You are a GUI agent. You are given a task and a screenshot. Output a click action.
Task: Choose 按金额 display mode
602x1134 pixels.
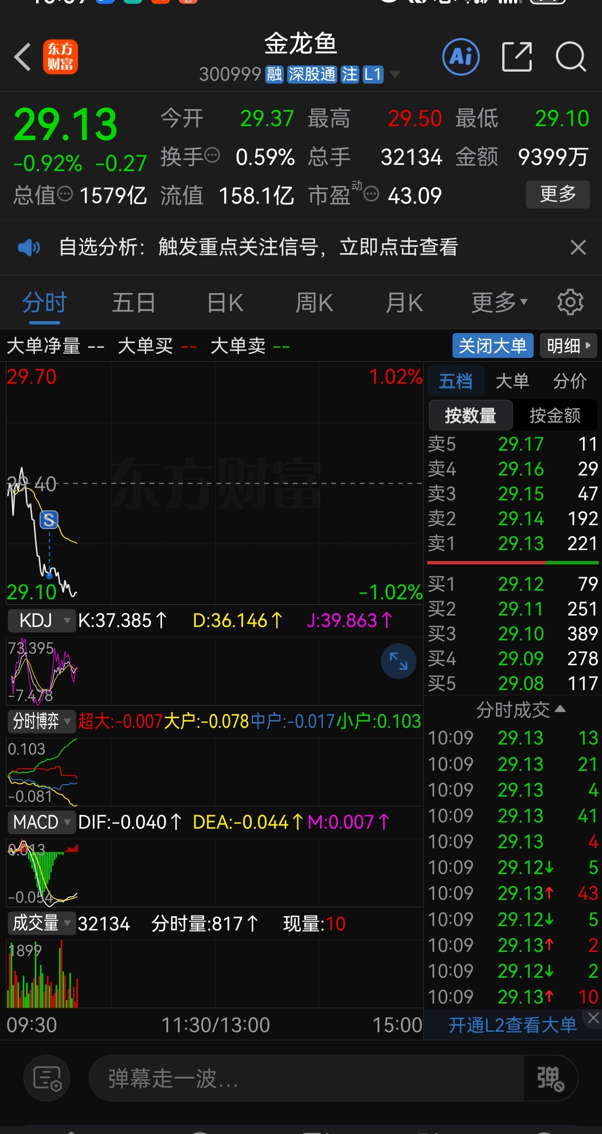tap(555, 415)
